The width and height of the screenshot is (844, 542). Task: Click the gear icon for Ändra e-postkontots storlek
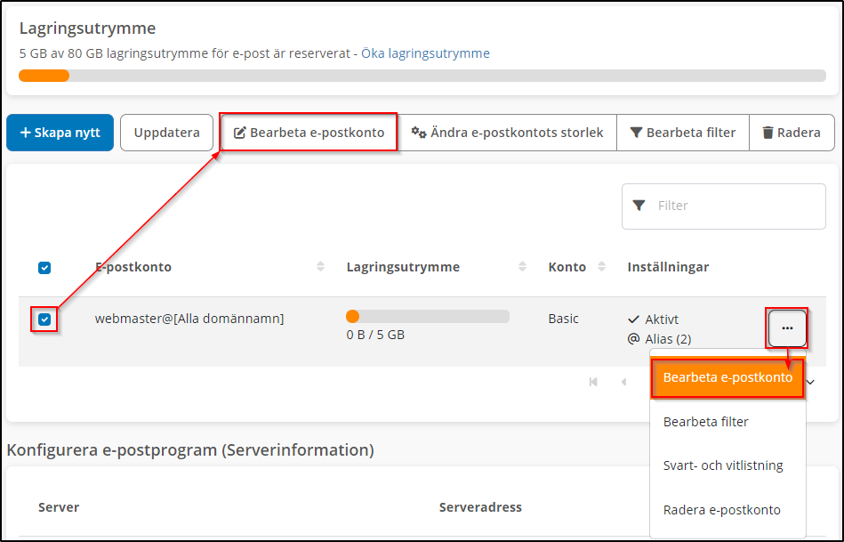[x=417, y=132]
